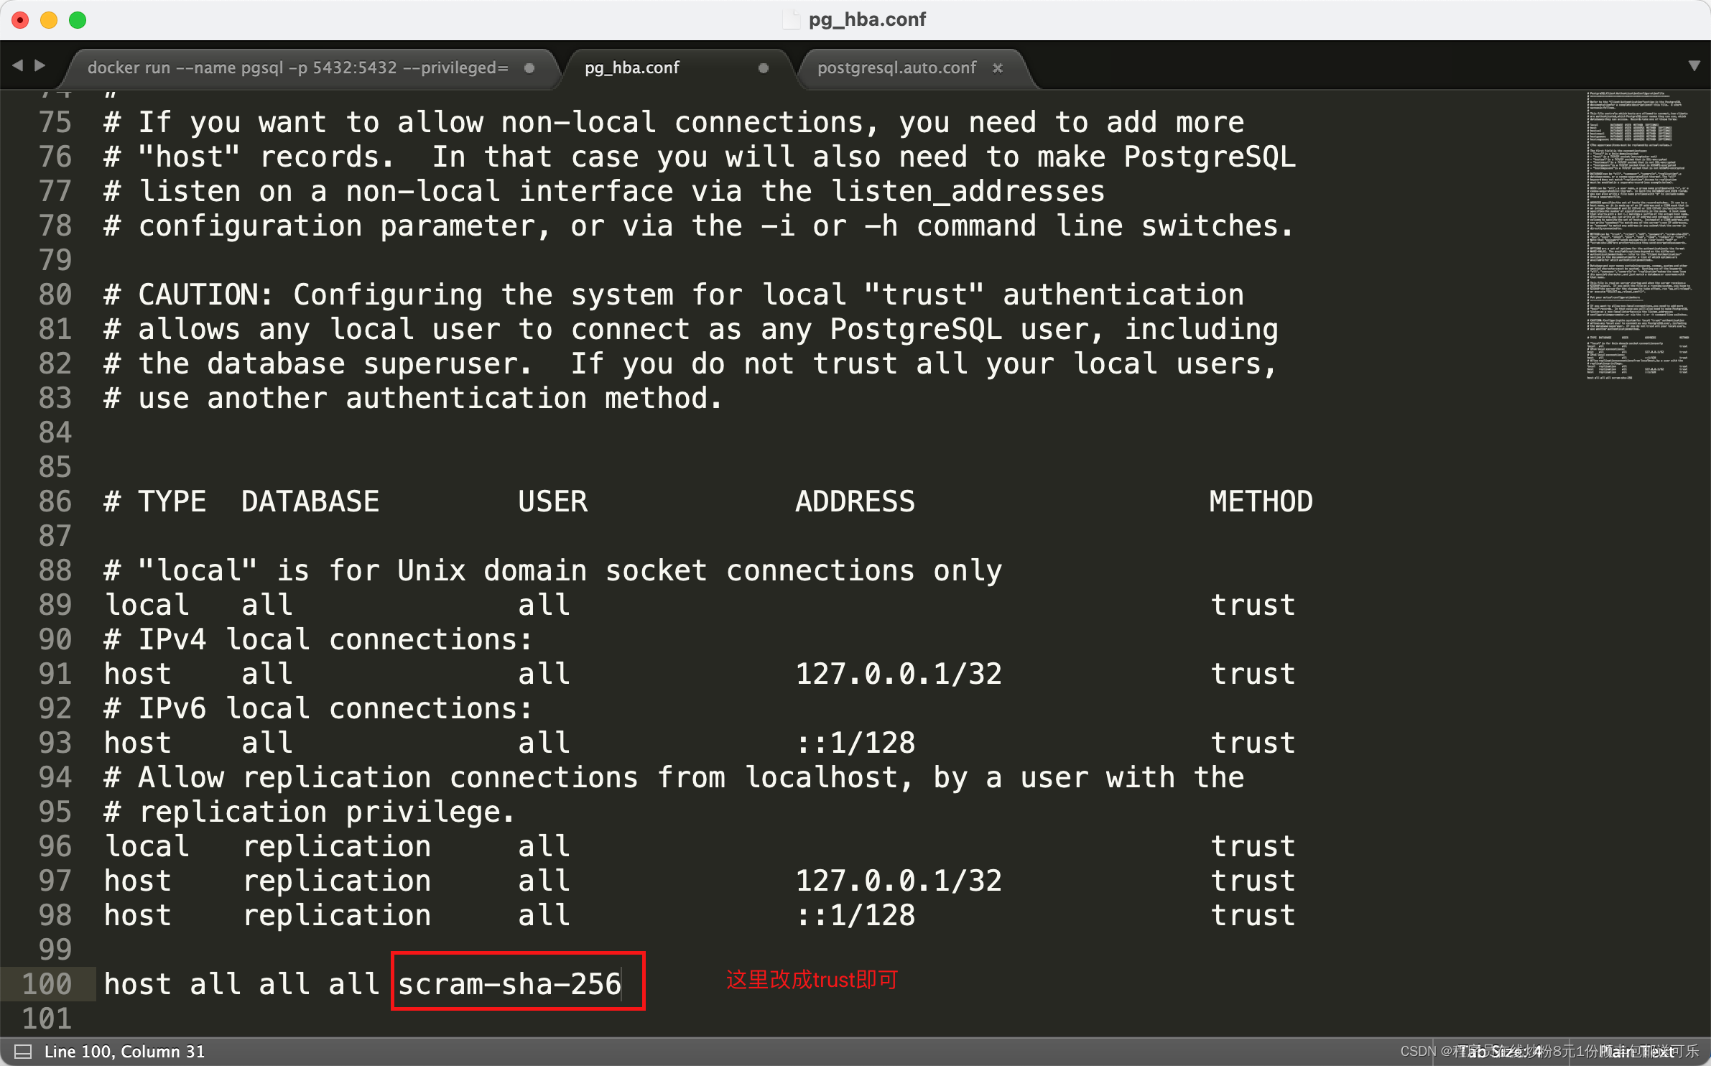This screenshot has height=1066, width=1711.
Task: Click 'Unix domain socket' comment line 88
Action: tap(552, 570)
